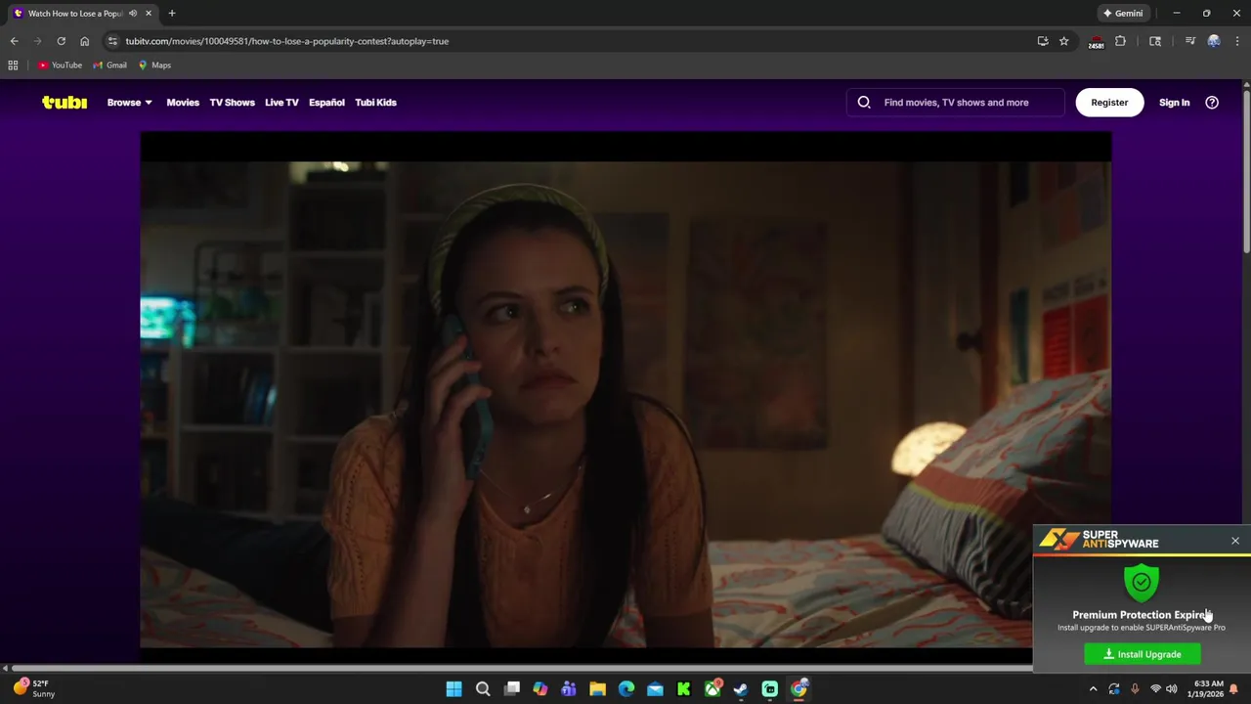
Task: View site information icon in address bar
Action: coord(112,41)
